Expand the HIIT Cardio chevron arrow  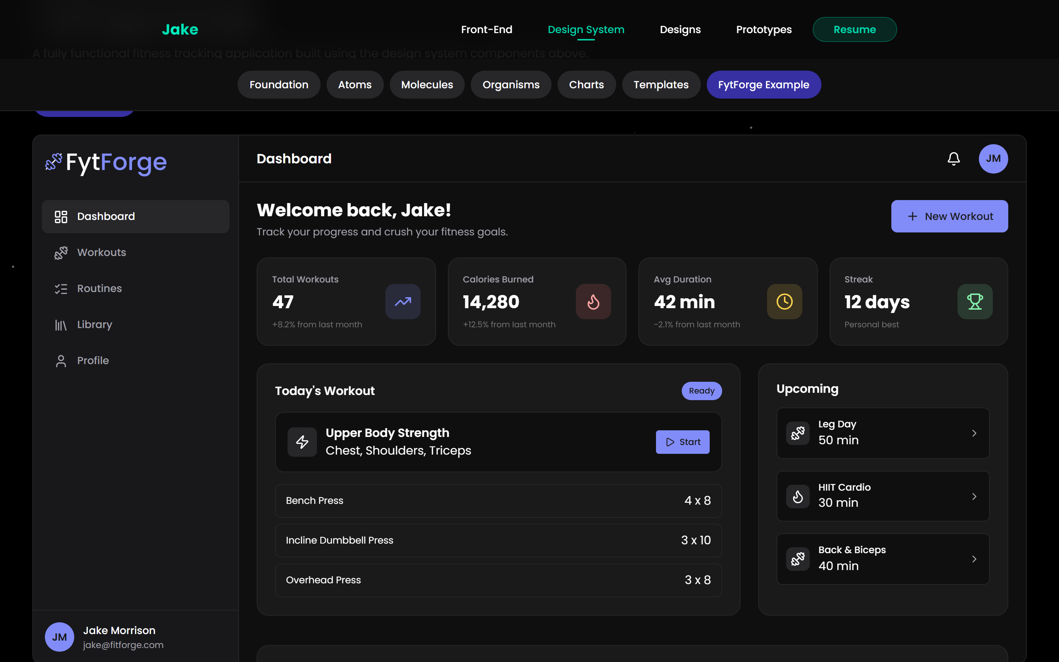pyautogui.click(x=974, y=496)
